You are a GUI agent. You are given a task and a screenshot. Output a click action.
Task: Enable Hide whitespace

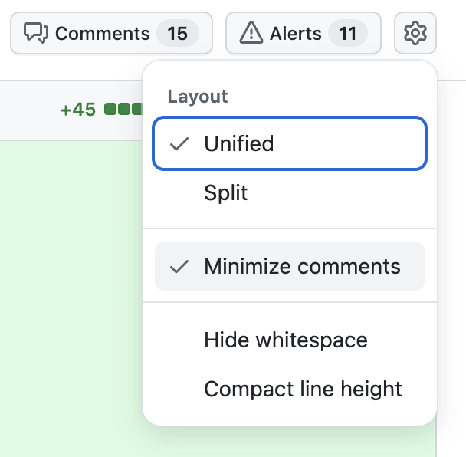[x=290, y=340]
